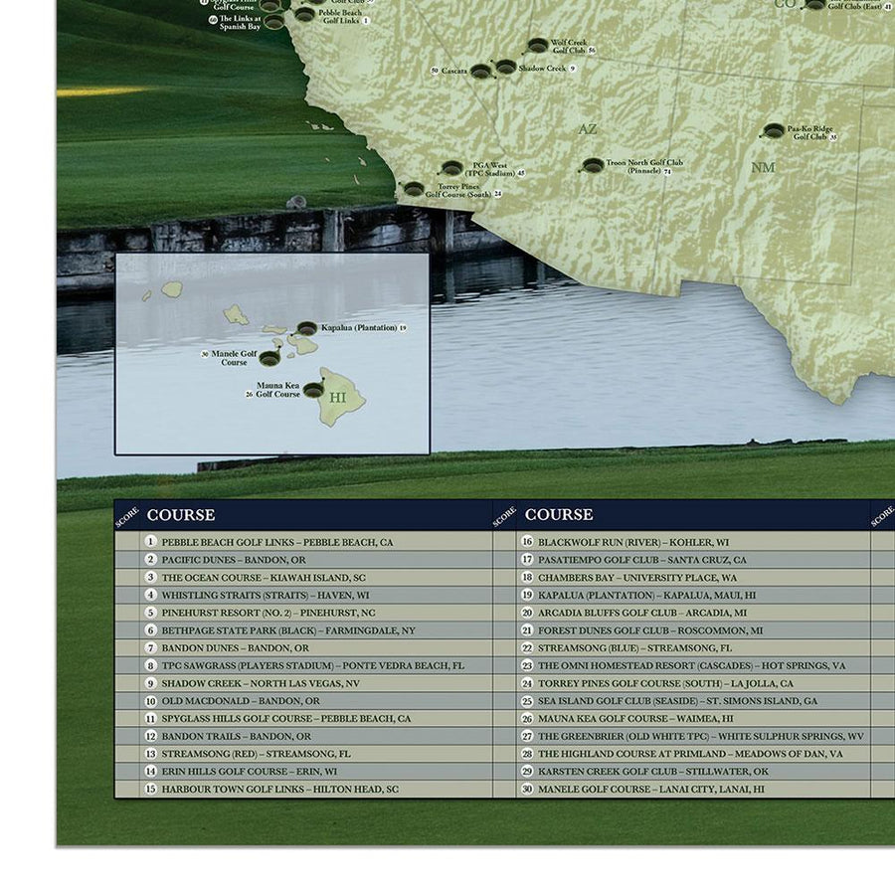895x895 pixels.
Task: Click the number 1 badge beside Pebble Beach row
Action: (x=151, y=542)
